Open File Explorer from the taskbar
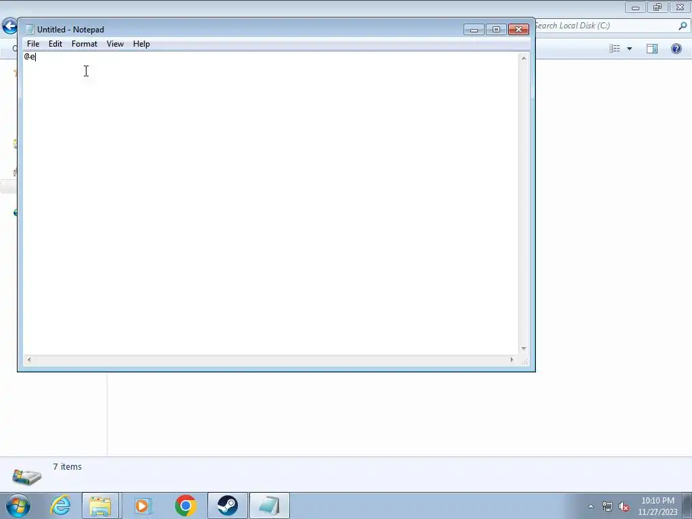The image size is (692, 519). click(x=100, y=505)
